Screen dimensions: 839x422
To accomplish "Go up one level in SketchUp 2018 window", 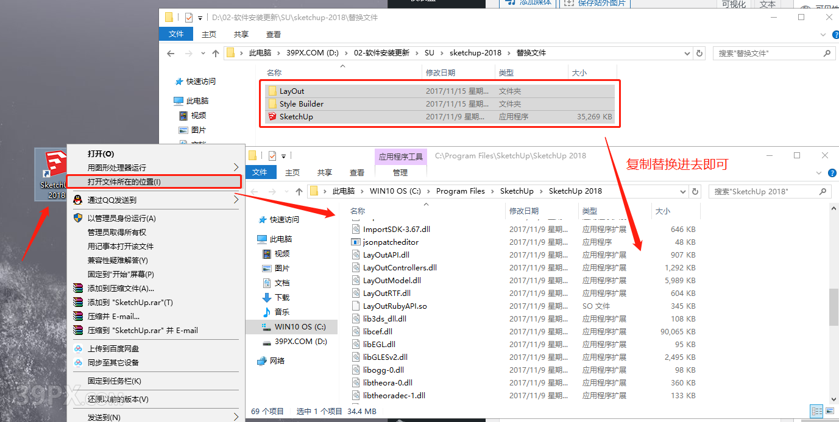I will tap(299, 191).
